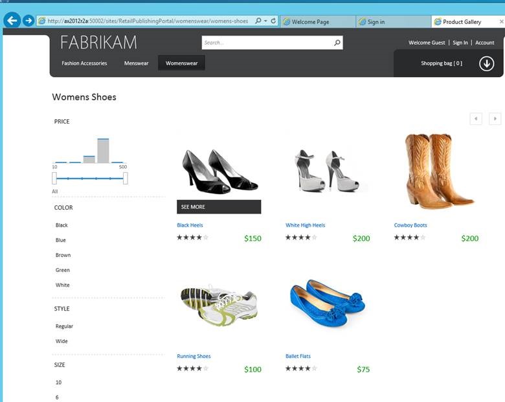
Task: Go to next product page arrow
Action: pyautogui.click(x=495, y=118)
